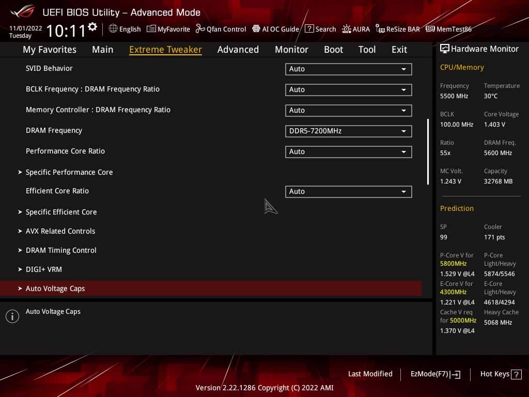Click Hot Keys question mark icon
529x397 pixels.
coord(516,374)
